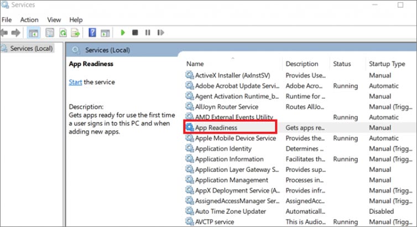The height and width of the screenshot is (227, 417).
Task: Open the Help menu
Action: (x=76, y=20)
